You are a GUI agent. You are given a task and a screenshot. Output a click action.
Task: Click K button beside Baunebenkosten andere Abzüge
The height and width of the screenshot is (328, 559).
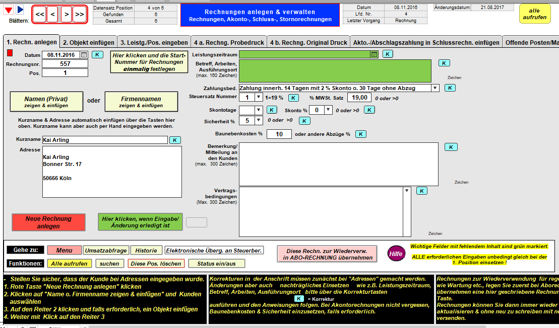(361, 134)
